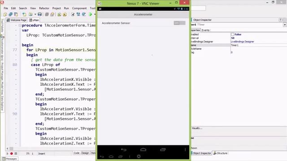Viewport: 287px width, 161px height.
Task: Click the blue windows icon in toolbar
Action: pos(10,14)
